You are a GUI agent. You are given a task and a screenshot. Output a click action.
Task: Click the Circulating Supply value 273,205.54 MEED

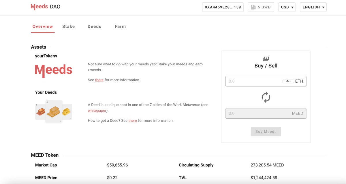(x=267, y=165)
